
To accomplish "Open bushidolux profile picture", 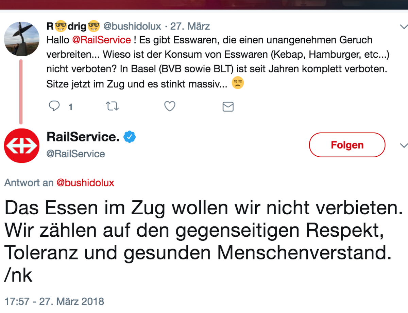I will point(22,39).
